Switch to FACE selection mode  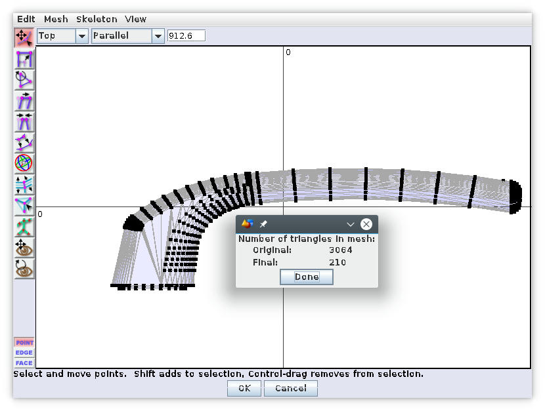(24, 362)
